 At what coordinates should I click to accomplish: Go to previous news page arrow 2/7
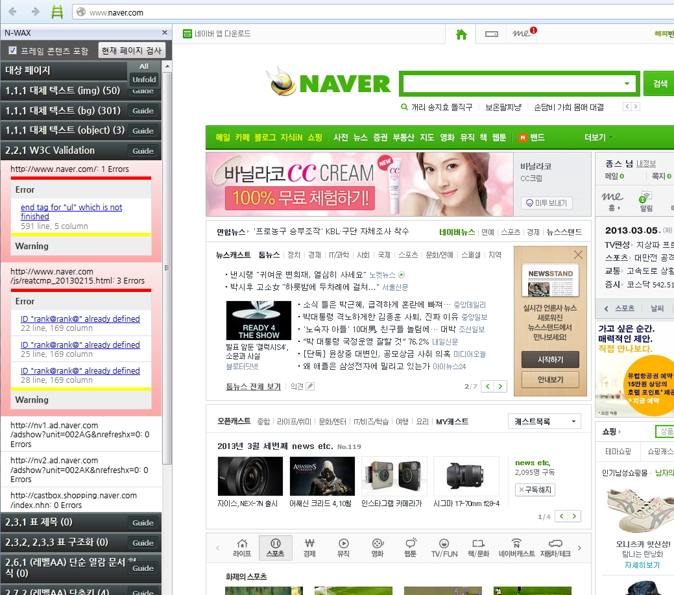pos(487,387)
